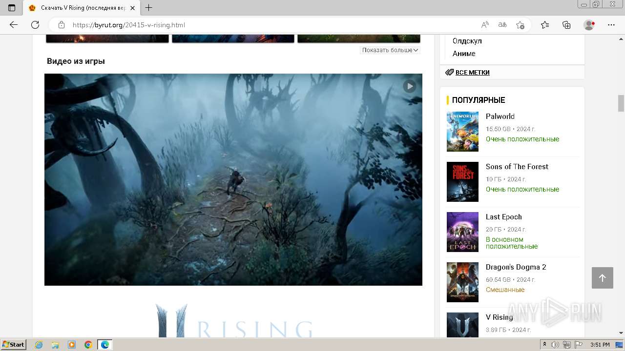Click Очень положительные under Palworld
This screenshot has height=351, width=625.
point(522,139)
